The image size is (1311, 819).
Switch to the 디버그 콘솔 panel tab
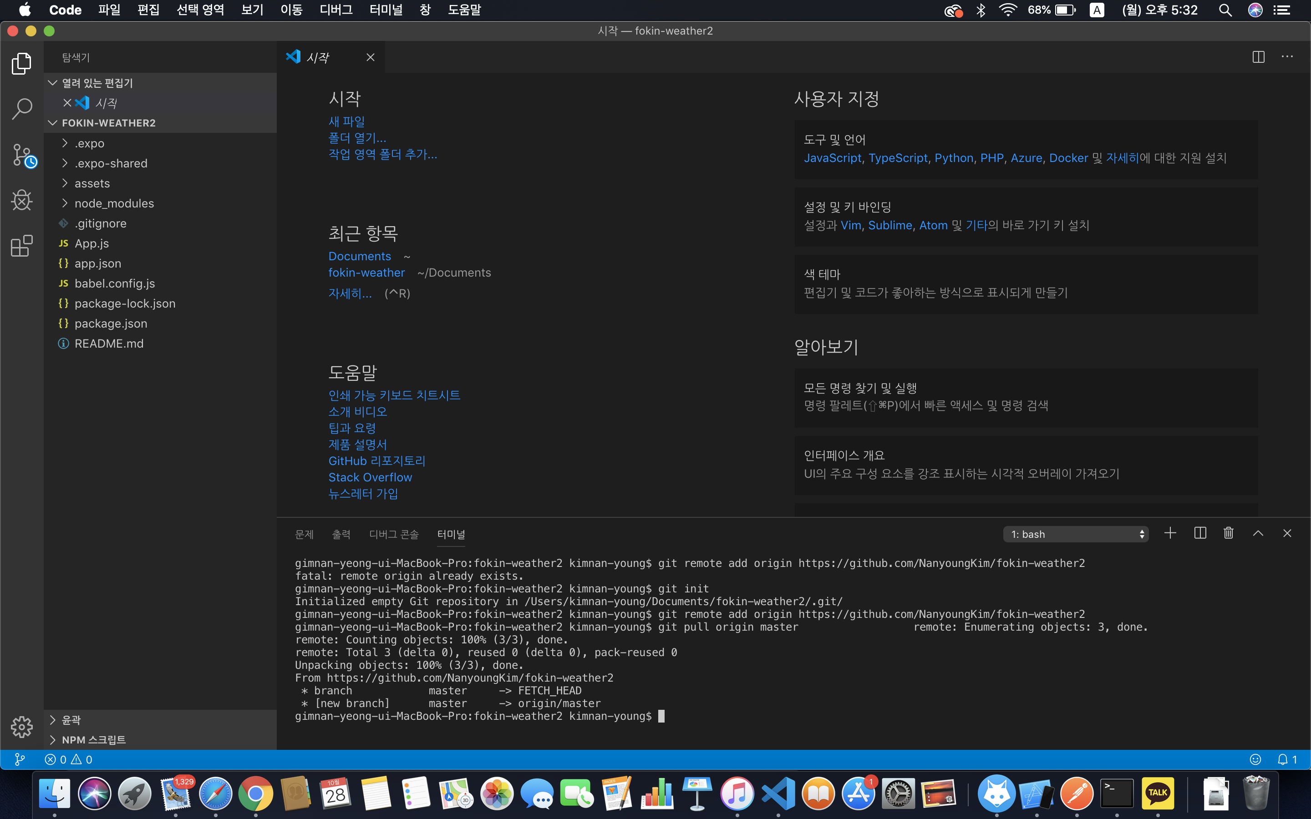(x=393, y=534)
